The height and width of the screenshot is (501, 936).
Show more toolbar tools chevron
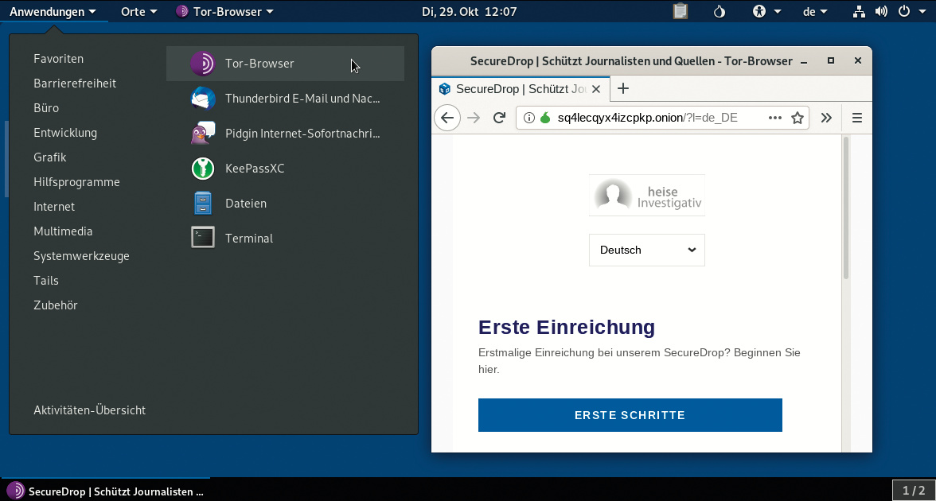(x=826, y=118)
